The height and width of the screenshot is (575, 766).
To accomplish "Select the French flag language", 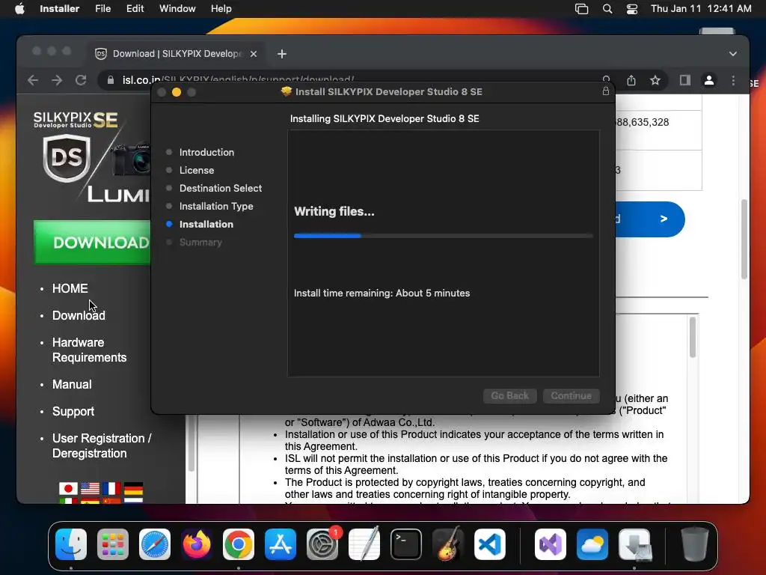I will point(111,488).
